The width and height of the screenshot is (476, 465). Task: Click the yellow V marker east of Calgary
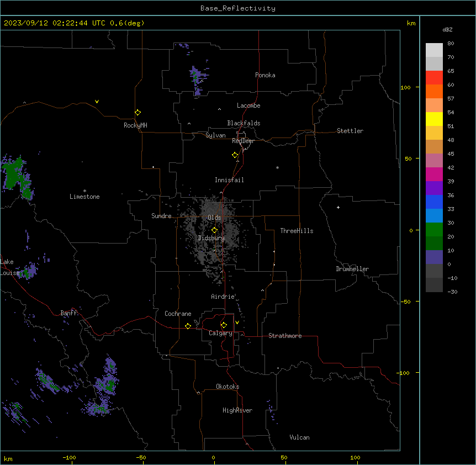(x=237, y=323)
